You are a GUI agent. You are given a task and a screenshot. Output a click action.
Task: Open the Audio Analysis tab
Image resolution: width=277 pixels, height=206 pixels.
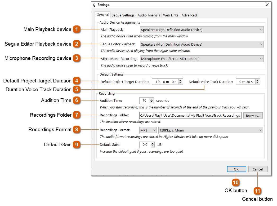[x=149, y=15]
